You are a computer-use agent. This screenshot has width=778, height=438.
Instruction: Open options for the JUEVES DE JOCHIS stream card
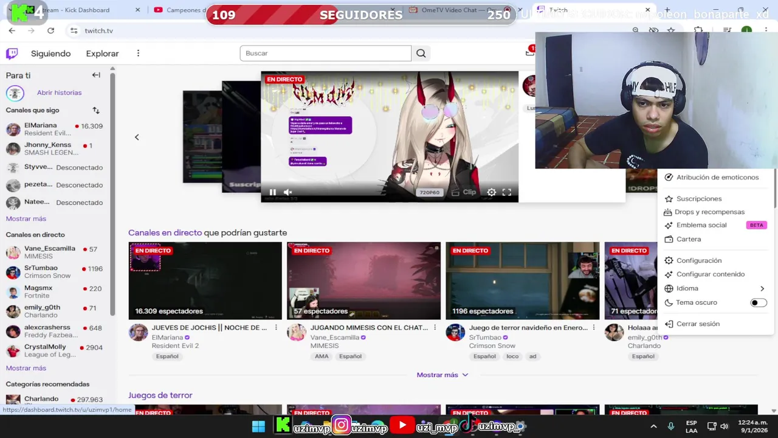point(276,328)
